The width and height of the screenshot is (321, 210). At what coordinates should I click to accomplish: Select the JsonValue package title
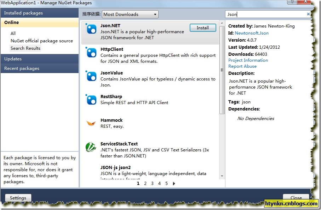tap(111, 73)
